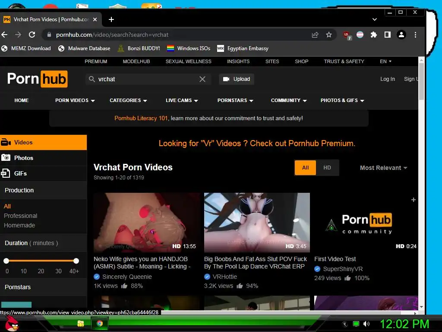The image size is (442, 332).
Task: Expand the Categories nav dropdown
Action: pyautogui.click(x=128, y=100)
